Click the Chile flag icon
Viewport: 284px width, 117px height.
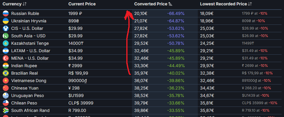pos(6,103)
